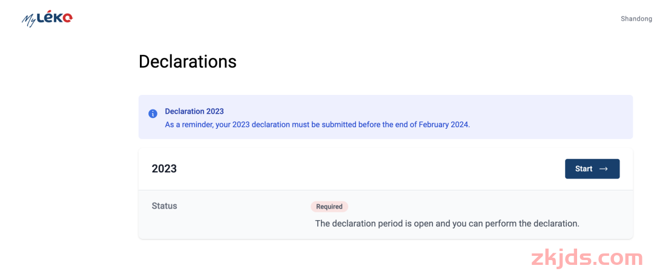Image resolution: width=654 pixels, height=277 pixels.
Task: Click the zkjds.com watermark text
Action: pos(586,258)
